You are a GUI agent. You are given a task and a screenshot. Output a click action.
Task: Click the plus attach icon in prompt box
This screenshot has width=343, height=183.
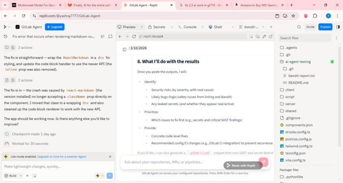(x=27, y=176)
